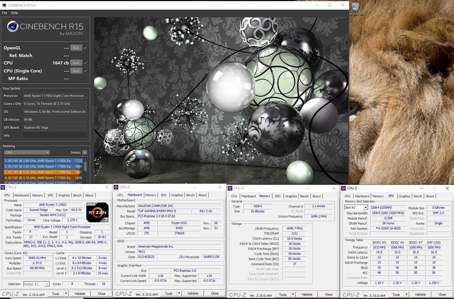This screenshot has width=454, height=299.
Task: Toggle the OpenGL test checkbox
Action: tap(86, 48)
